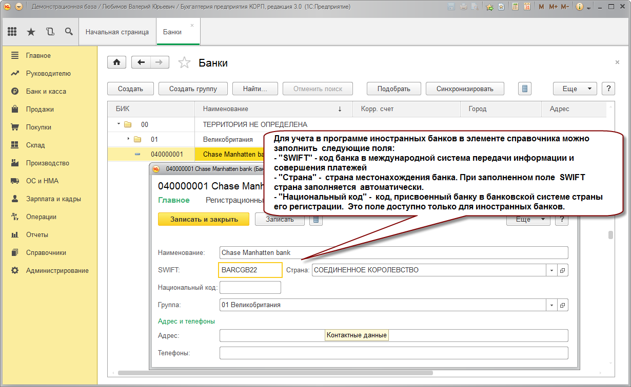Go to home page icon button

click(x=116, y=62)
